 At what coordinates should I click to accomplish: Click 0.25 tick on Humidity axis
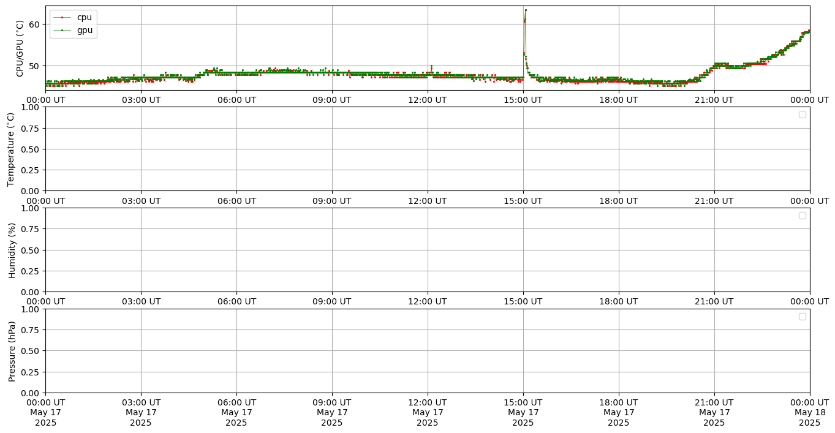click(x=31, y=271)
